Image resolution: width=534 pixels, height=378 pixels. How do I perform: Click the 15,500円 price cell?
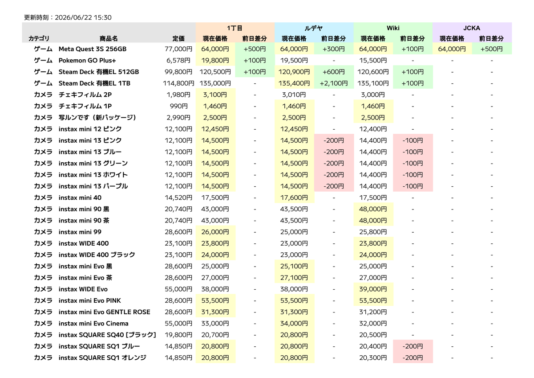coord(373,60)
